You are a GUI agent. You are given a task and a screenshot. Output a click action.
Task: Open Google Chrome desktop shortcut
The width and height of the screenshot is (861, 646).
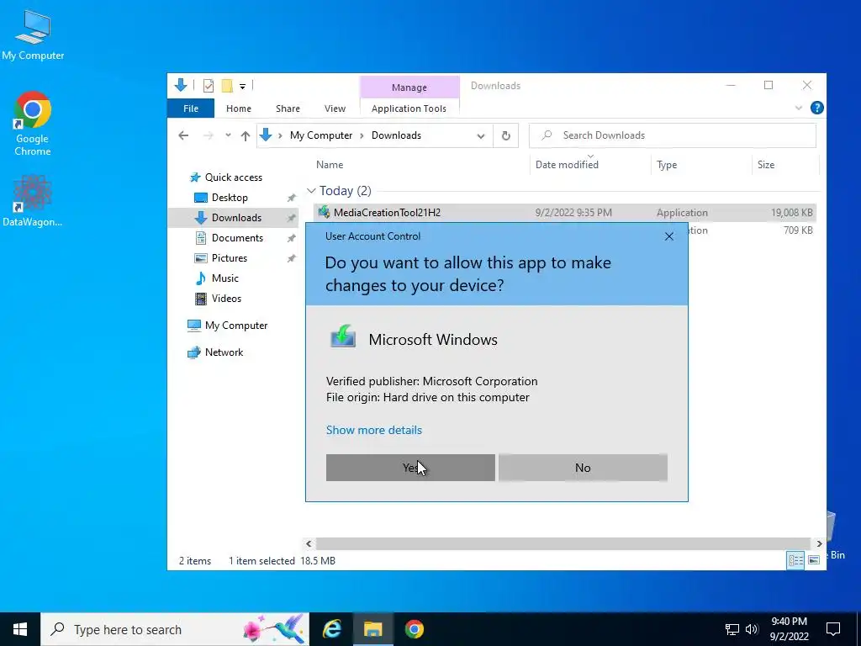coord(33,124)
